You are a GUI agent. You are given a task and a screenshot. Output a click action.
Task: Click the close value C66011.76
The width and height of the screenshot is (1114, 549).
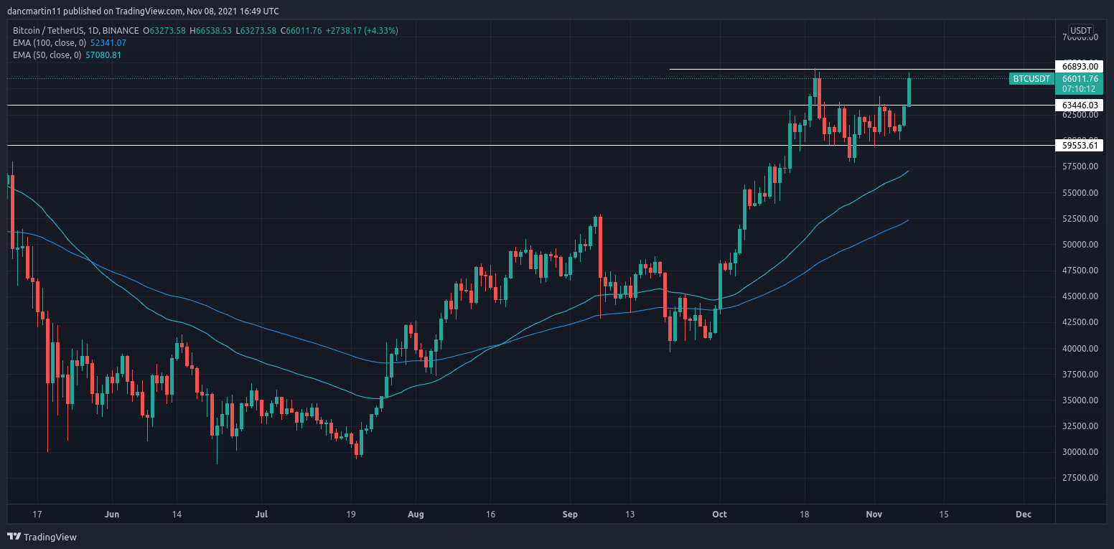point(302,31)
